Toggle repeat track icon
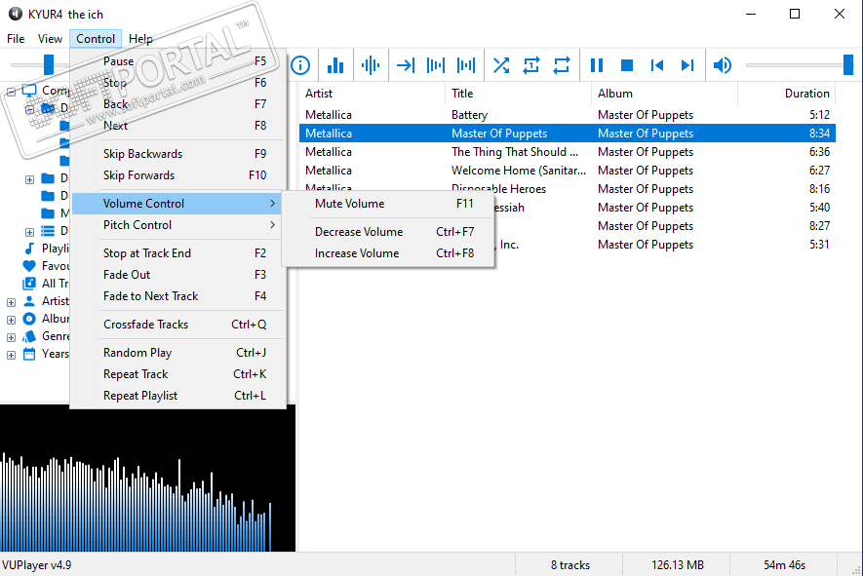This screenshot has height=576, width=863. 531,65
